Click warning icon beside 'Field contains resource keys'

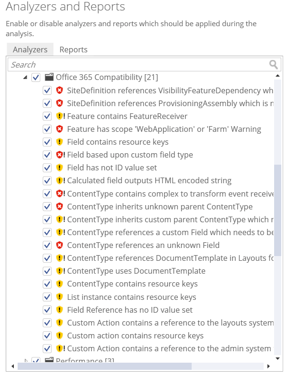pos(59,142)
